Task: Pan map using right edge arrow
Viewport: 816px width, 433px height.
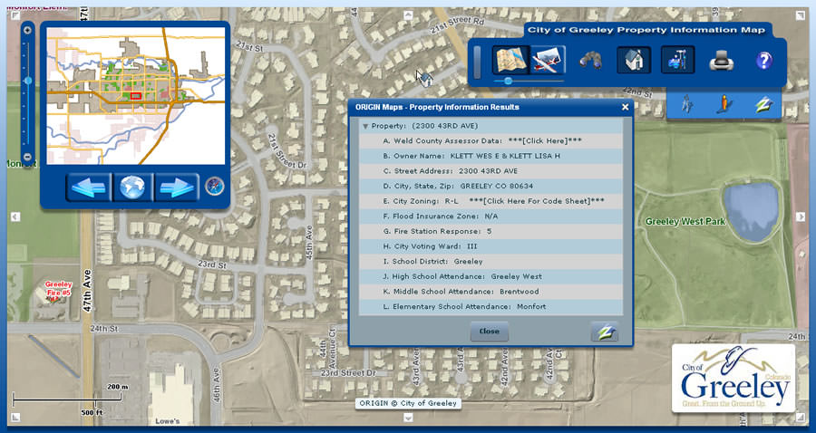Action: [x=801, y=216]
